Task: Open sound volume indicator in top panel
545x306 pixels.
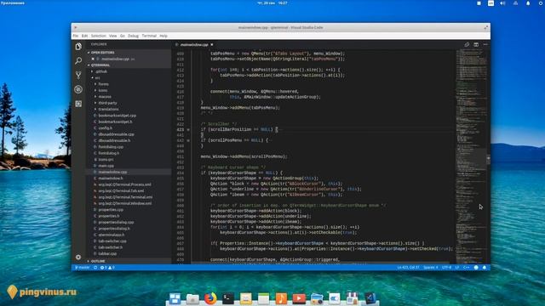Action: coord(502,3)
